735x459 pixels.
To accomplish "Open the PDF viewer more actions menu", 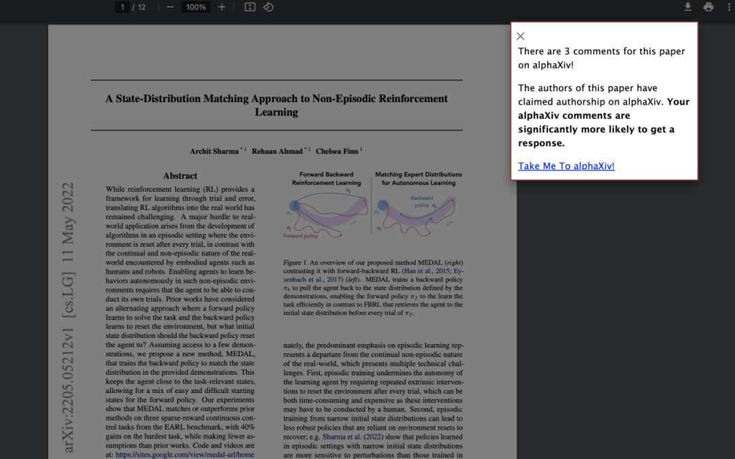I will coord(729,7).
